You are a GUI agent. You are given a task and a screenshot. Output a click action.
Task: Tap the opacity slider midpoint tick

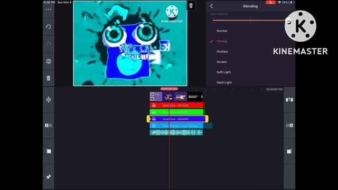pos(250,21)
